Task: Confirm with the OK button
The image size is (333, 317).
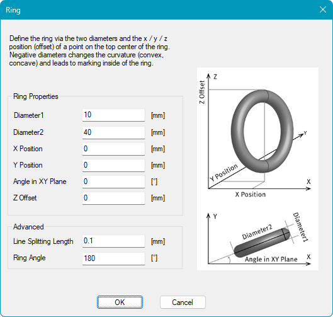Action: (120, 302)
